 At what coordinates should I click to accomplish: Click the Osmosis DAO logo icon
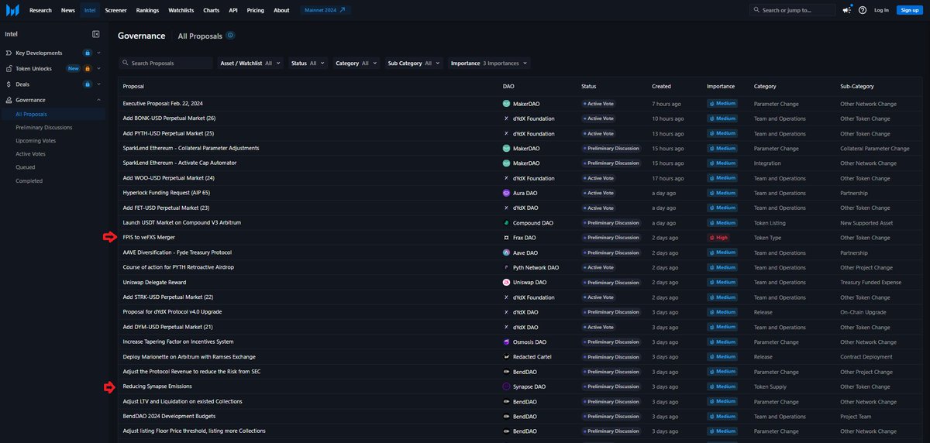pyautogui.click(x=506, y=342)
